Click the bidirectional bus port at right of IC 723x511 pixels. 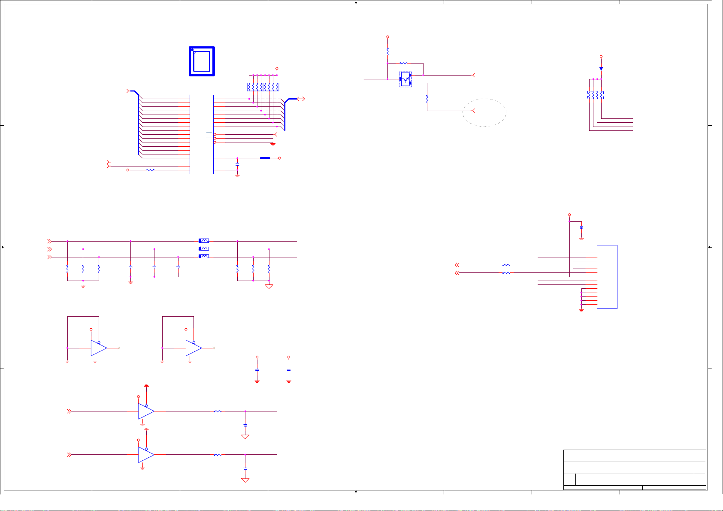(x=300, y=99)
